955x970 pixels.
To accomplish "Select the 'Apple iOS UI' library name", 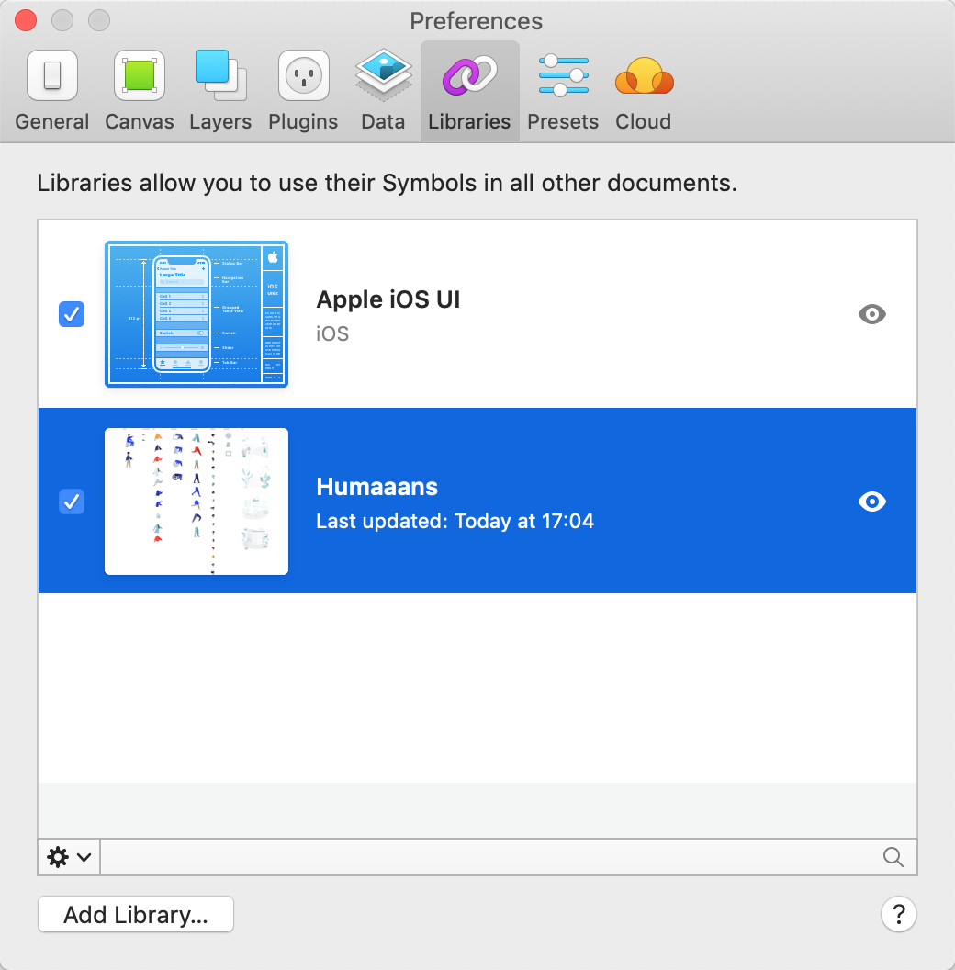I will pos(388,299).
